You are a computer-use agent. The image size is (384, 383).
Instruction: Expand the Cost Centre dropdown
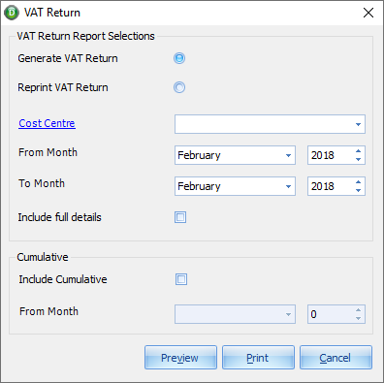coord(358,124)
